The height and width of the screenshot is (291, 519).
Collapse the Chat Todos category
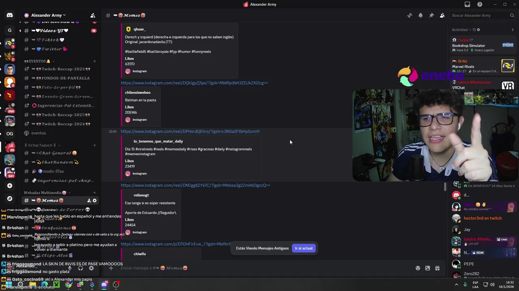coord(43,145)
